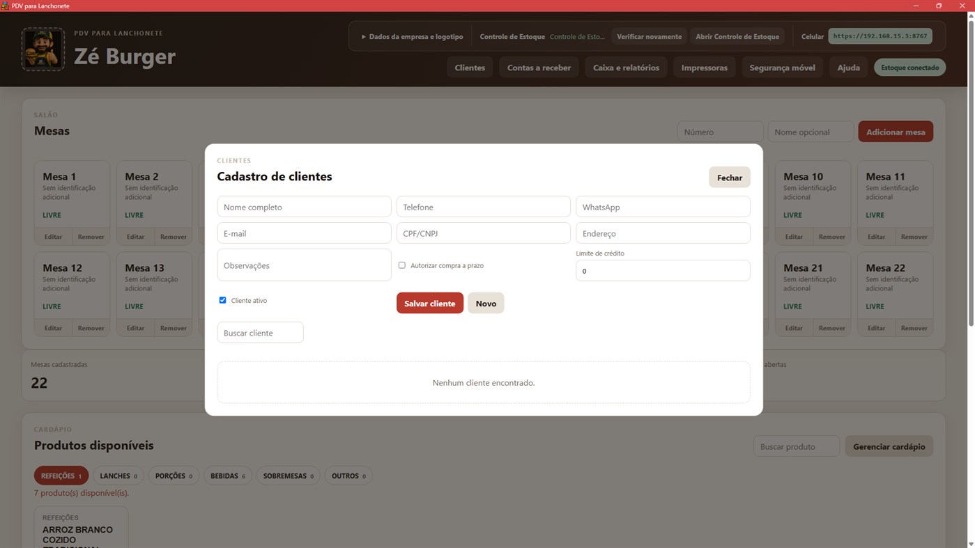The image size is (975, 548).
Task: Open Ajuda menu
Action: tap(848, 68)
